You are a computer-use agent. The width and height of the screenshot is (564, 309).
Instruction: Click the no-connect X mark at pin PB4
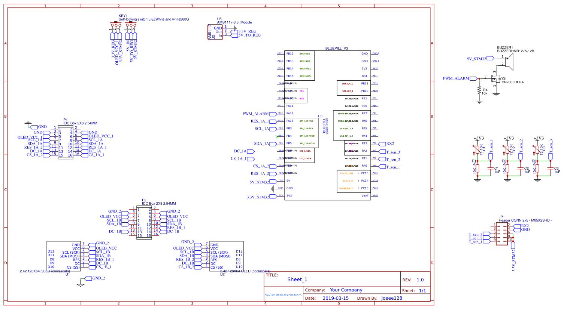277,136
